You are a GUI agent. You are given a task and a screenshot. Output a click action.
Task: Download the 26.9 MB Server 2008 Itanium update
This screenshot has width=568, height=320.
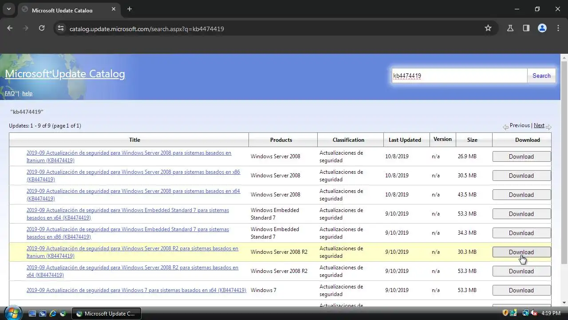[x=521, y=156]
